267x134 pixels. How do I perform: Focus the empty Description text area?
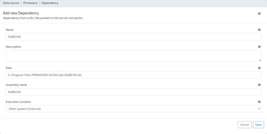tap(133, 56)
